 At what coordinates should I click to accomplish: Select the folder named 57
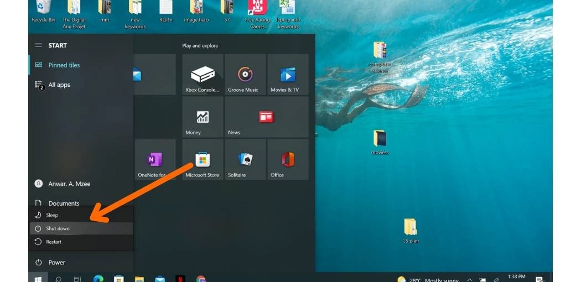tap(227, 12)
